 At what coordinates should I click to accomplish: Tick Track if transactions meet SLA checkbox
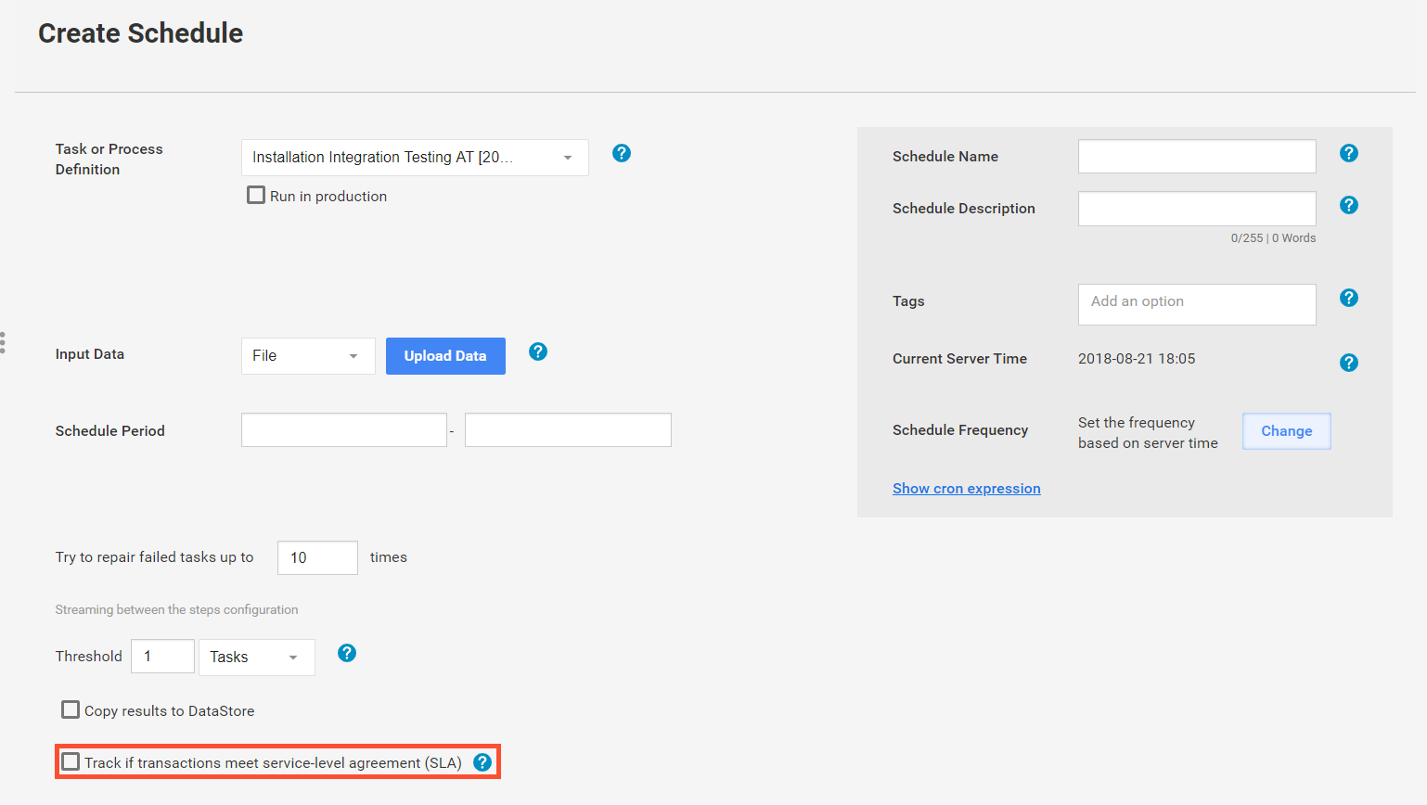coord(71,761)
